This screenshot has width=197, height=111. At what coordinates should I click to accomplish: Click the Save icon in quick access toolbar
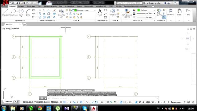pyautogui.click(x=17, y=3)
